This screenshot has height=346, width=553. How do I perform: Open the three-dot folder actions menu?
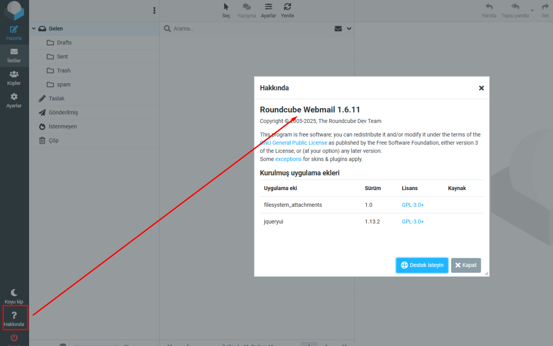[154, 11]
